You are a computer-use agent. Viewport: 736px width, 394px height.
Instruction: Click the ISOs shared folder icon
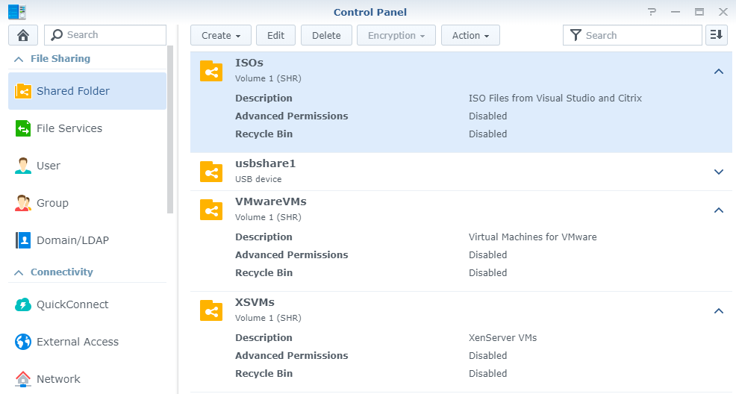(x=212, y=71)
